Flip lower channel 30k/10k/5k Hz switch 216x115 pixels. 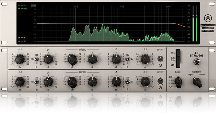pyautogui.click(x=128, y=82)
